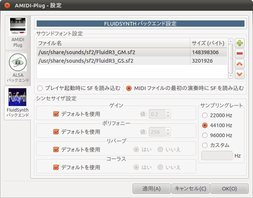Select 96000 Hz sampling rate

point(205,135)
